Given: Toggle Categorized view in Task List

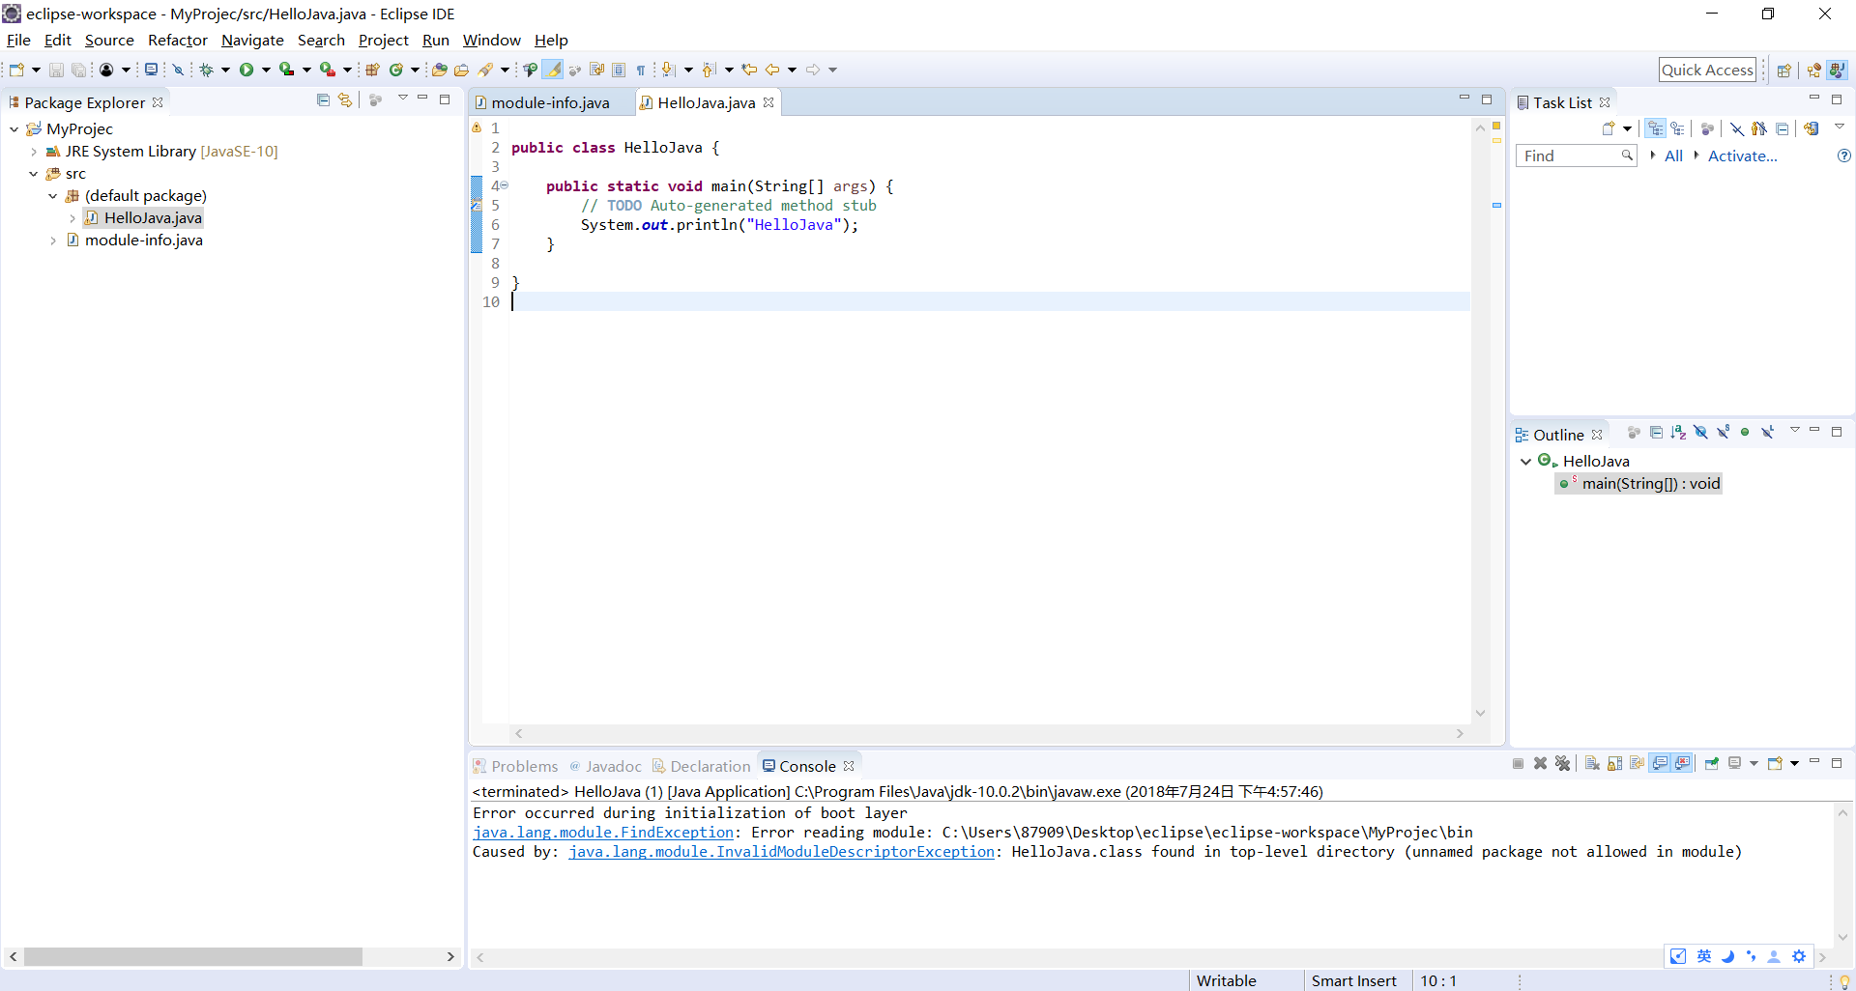Looking at the screenshot, I should [x=1655, y=128].
